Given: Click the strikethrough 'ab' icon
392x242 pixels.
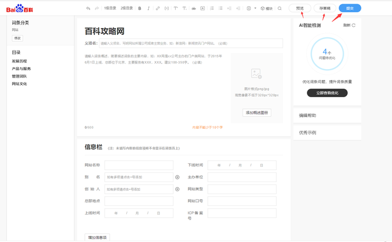Looking at the screenshot, I should [194, 8].
